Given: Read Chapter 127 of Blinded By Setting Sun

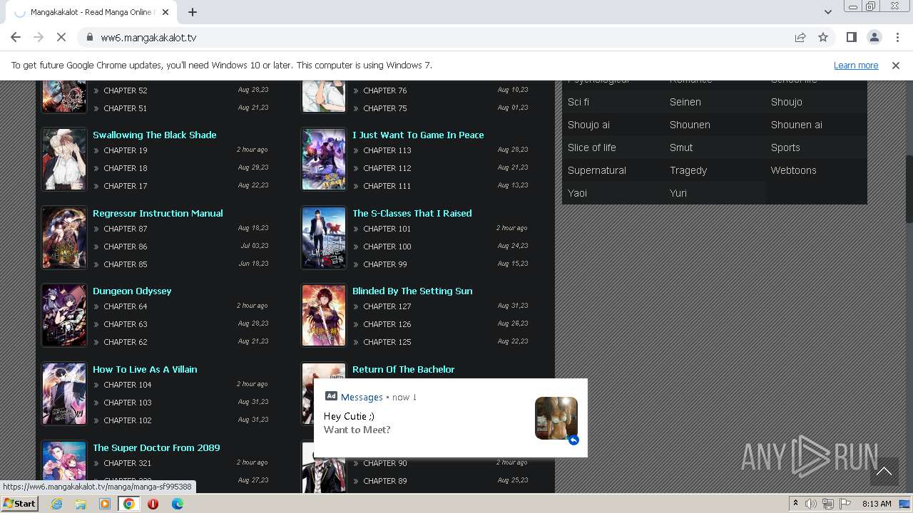Looking at the screenshot, I should (x=387, y=306).
